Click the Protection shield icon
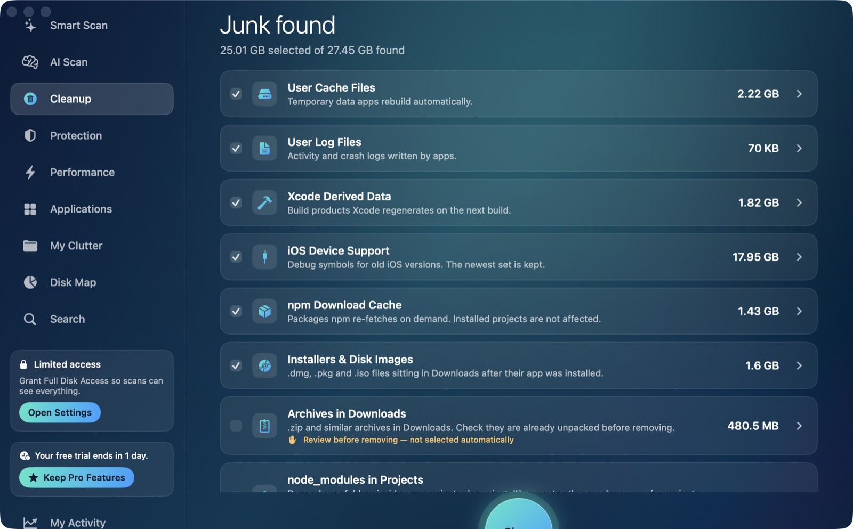This screenshot has width=853, height=529. point(30,136)
